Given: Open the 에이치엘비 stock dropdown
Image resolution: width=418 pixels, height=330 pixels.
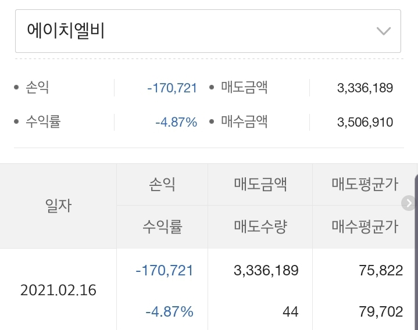Looking at the screenshot, I should tap(207, 31).
